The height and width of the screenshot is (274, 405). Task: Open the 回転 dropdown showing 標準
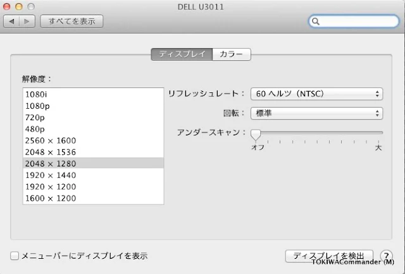316,113
